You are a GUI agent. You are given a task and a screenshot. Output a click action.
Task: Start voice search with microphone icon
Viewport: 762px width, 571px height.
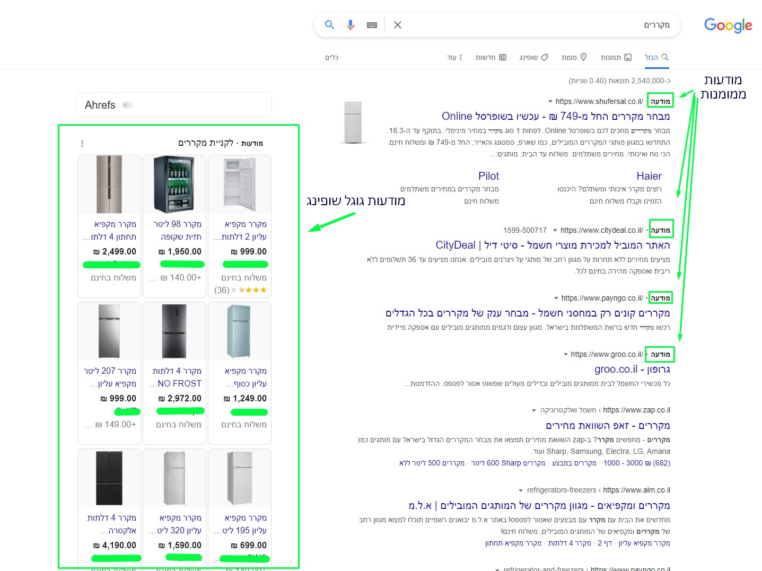(x=350, y=25)
